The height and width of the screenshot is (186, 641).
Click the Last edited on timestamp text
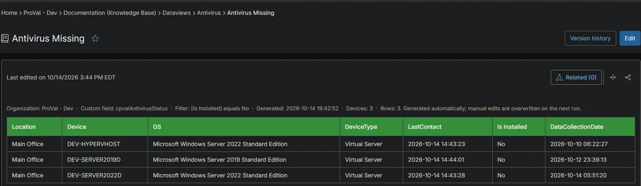pyautogui.click(x=61, y=77)
